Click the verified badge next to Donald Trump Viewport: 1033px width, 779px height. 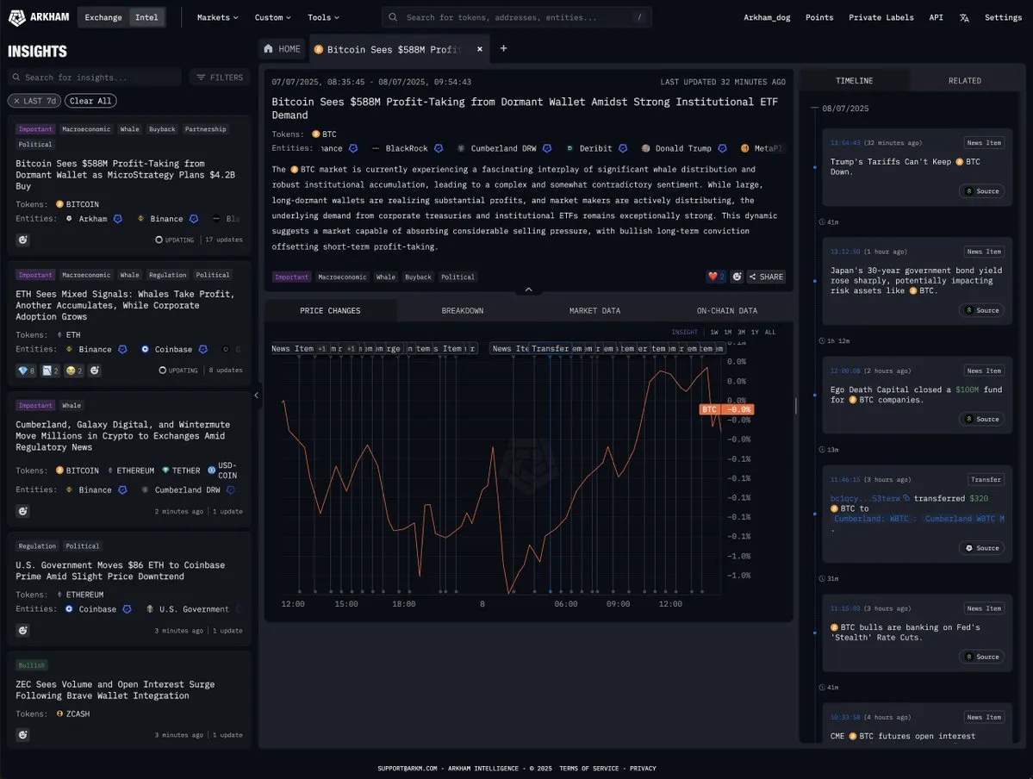tap(723, 148)
